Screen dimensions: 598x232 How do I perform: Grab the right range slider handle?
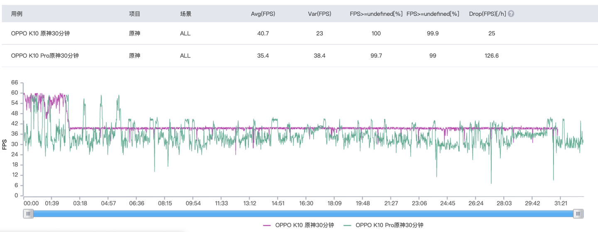point(578,214)
